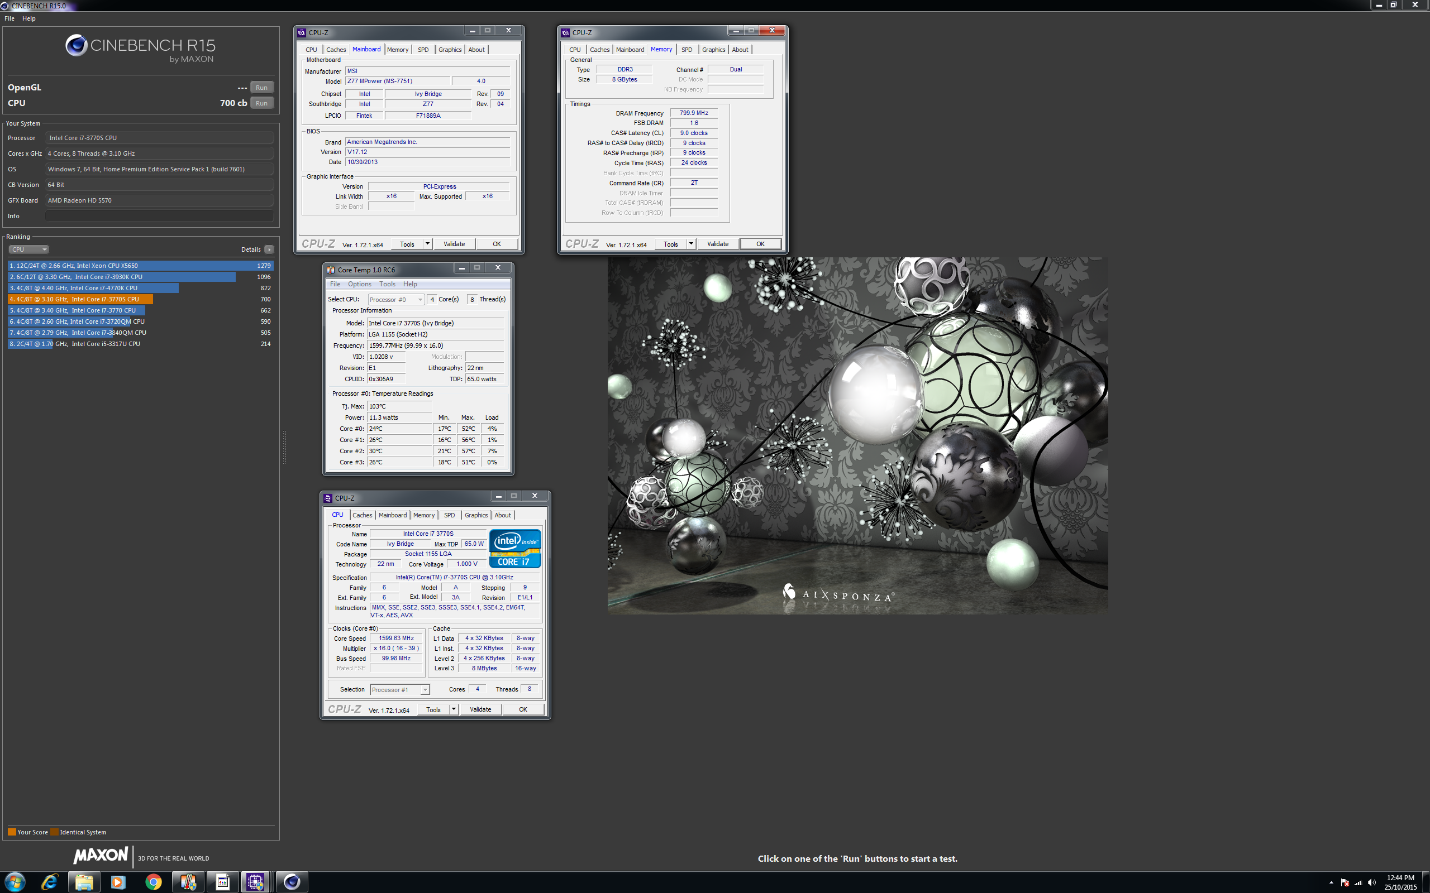This screenshot has width=1430, height=893.
Task: Select ranking row Intel Core i7-4770K CPU
Action: (140, 288)
